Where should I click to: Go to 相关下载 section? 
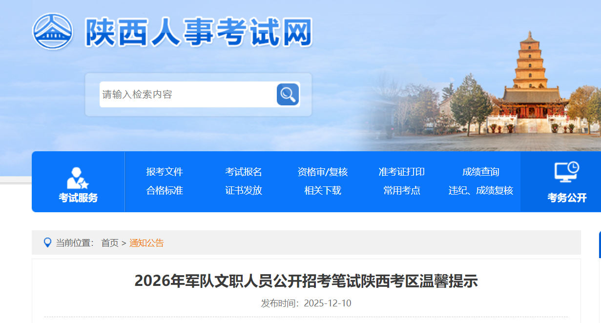tap(323, 190)
